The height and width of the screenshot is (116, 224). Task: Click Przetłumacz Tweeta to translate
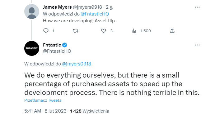point(43,100)
